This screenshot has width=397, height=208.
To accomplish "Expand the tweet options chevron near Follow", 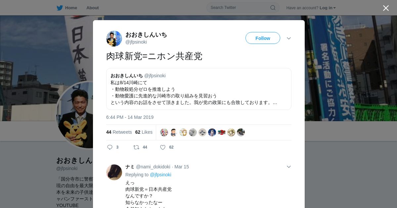I will coord(289,38).
